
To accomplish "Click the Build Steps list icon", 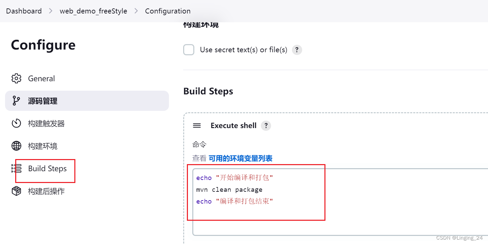I will click(x=16, y=169).
